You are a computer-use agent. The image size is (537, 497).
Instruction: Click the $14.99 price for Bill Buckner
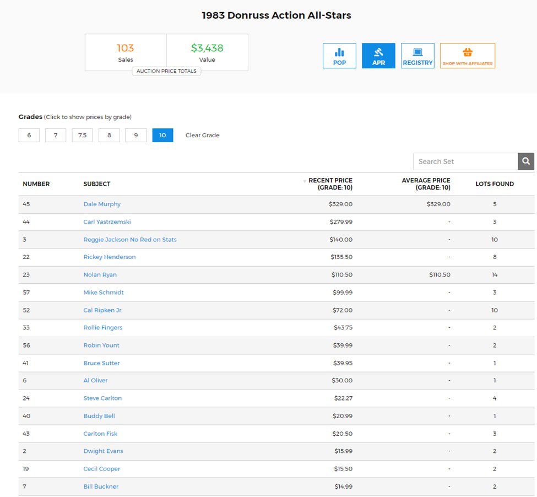[344, 487]
